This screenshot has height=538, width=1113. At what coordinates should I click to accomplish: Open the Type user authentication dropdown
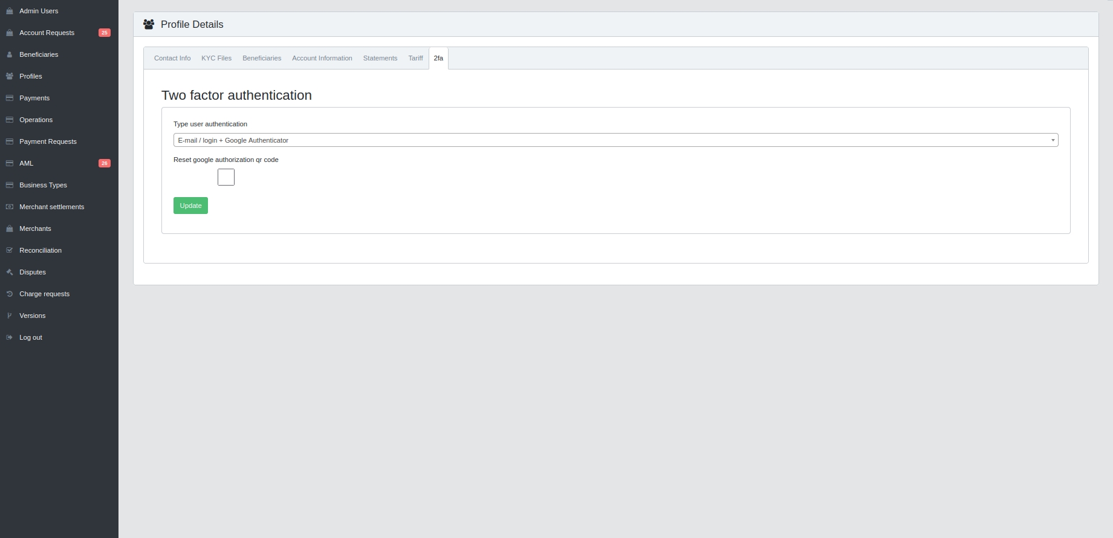click(x=615, y=140)
